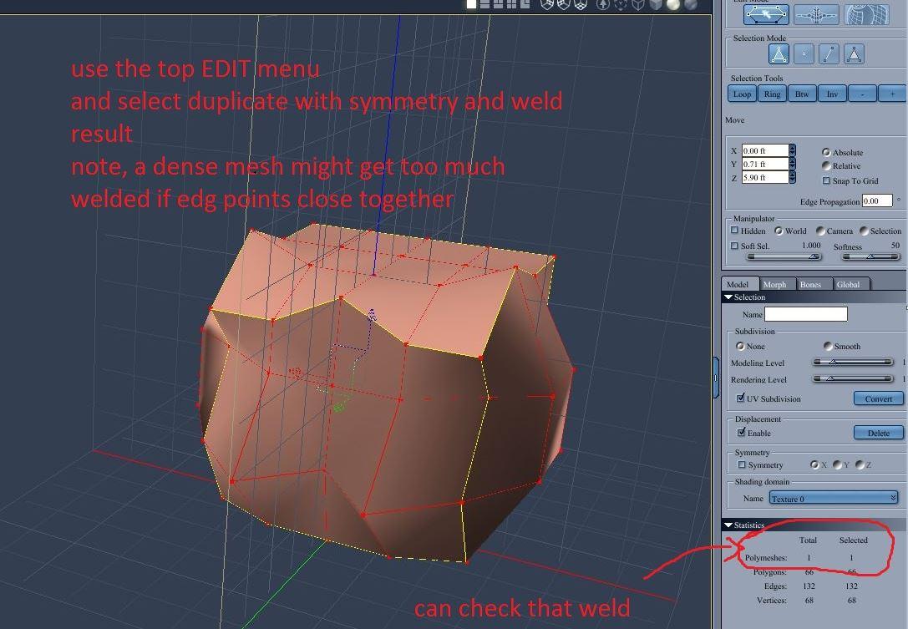
Task: Click the first wireframe cube plane icon
Action: pyautogui.click(x=547, y=4)
